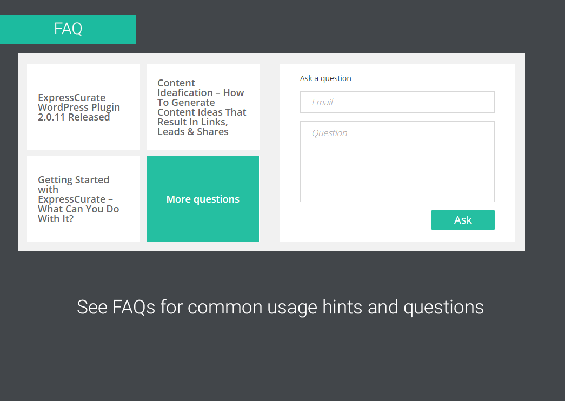
Task: Click the Ask a question label
Action: 325,78
